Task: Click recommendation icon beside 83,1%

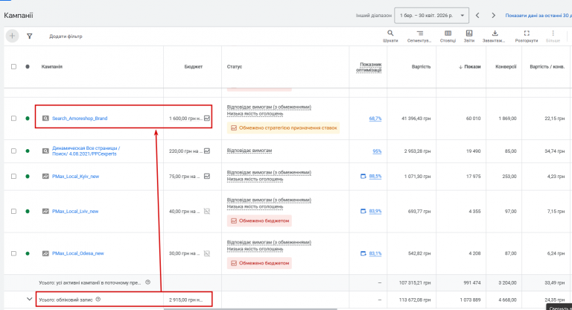Action: point(363,253)
